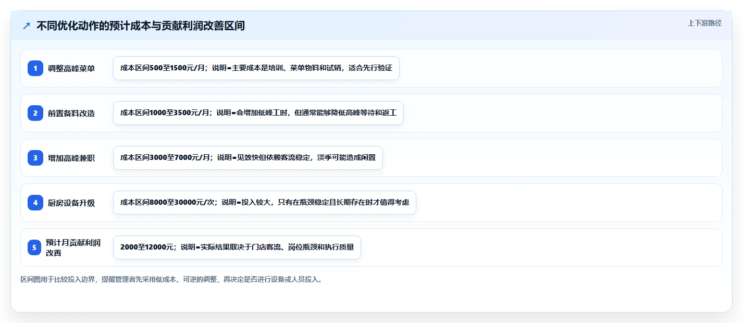Click the footnote starting with 区间图用于比较投入边界
This screenshot has width=743, height=323.
171,280
